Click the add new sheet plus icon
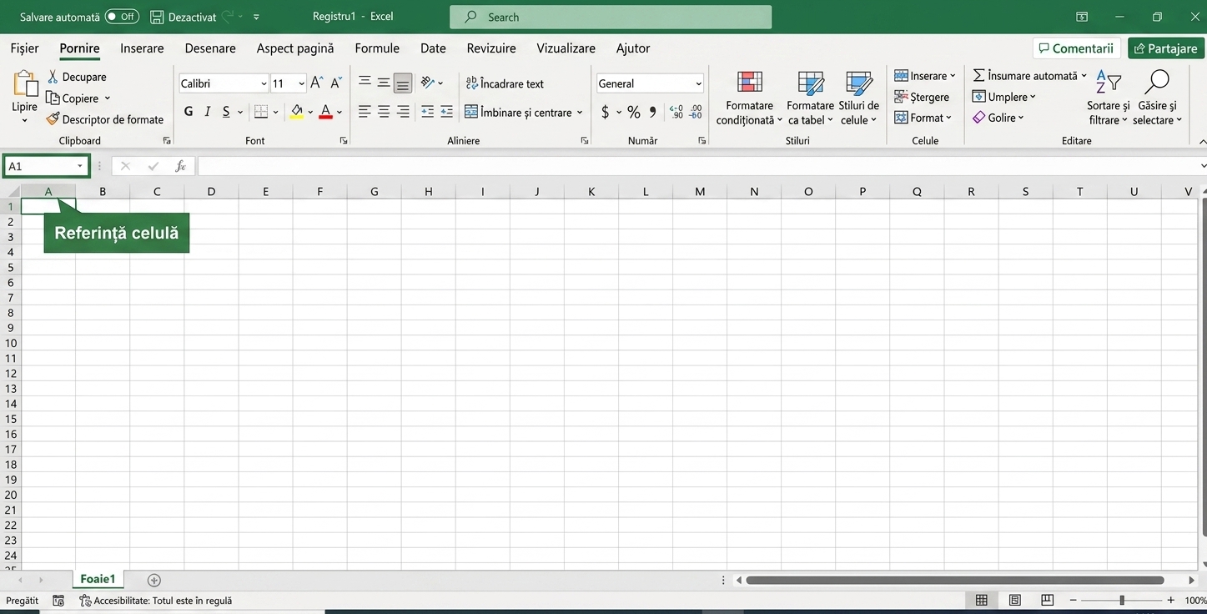The height and width of the screenshot is (614, 1207). [x=153, y=580]
